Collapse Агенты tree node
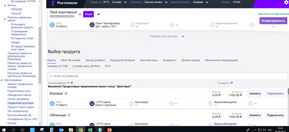The height and width of the screenshot is (132, 289). [5, 5]
